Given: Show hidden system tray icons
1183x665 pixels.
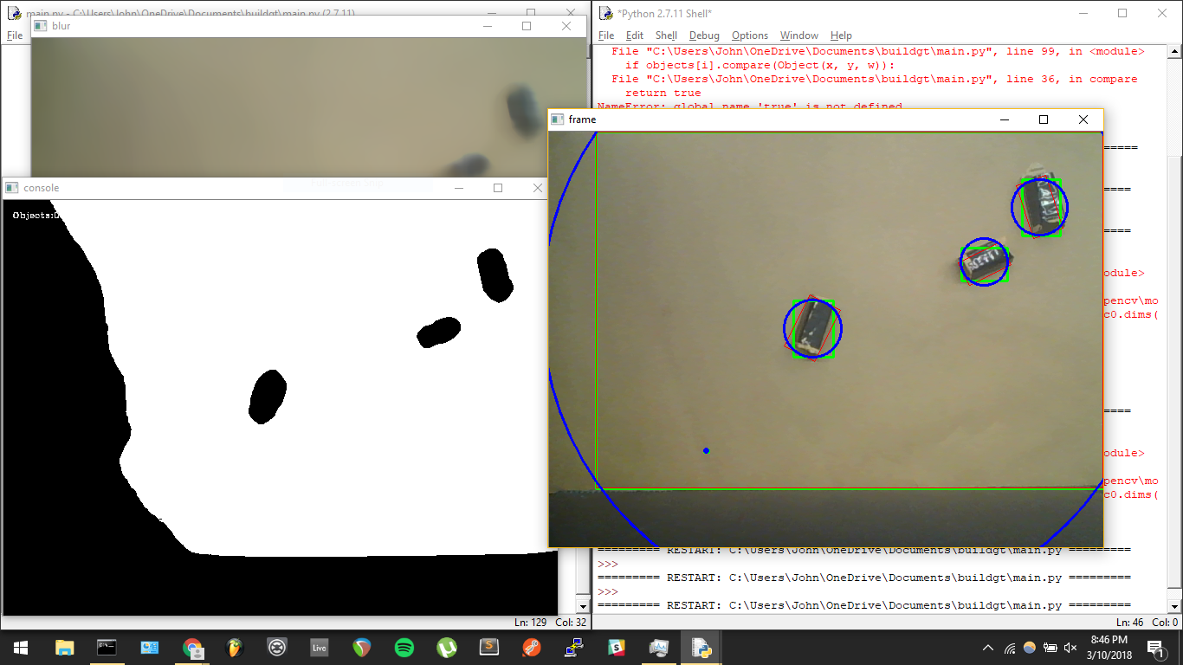Looking at the screenshot, I should 989,648.
